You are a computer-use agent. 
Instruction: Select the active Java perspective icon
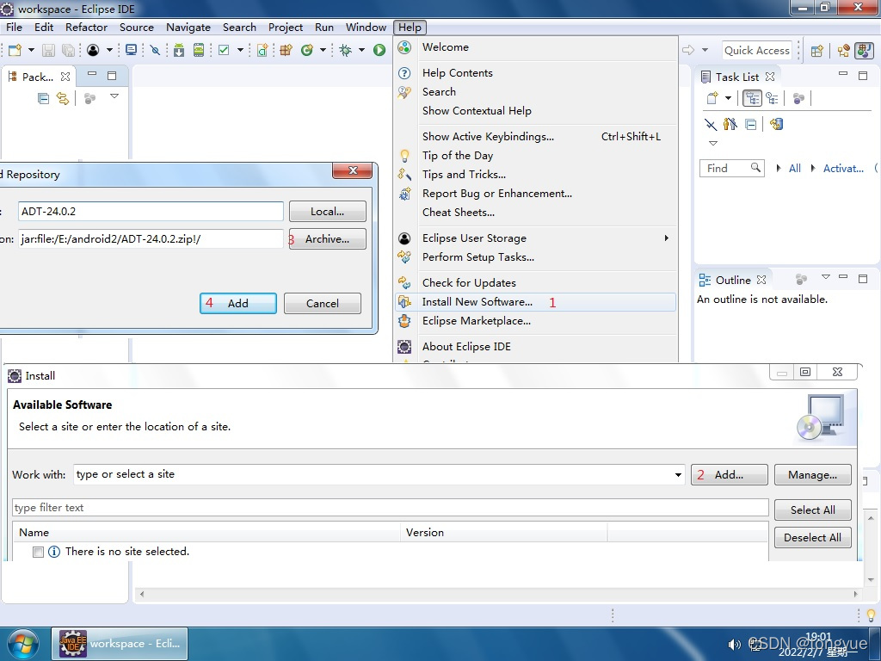coord(864,51)
